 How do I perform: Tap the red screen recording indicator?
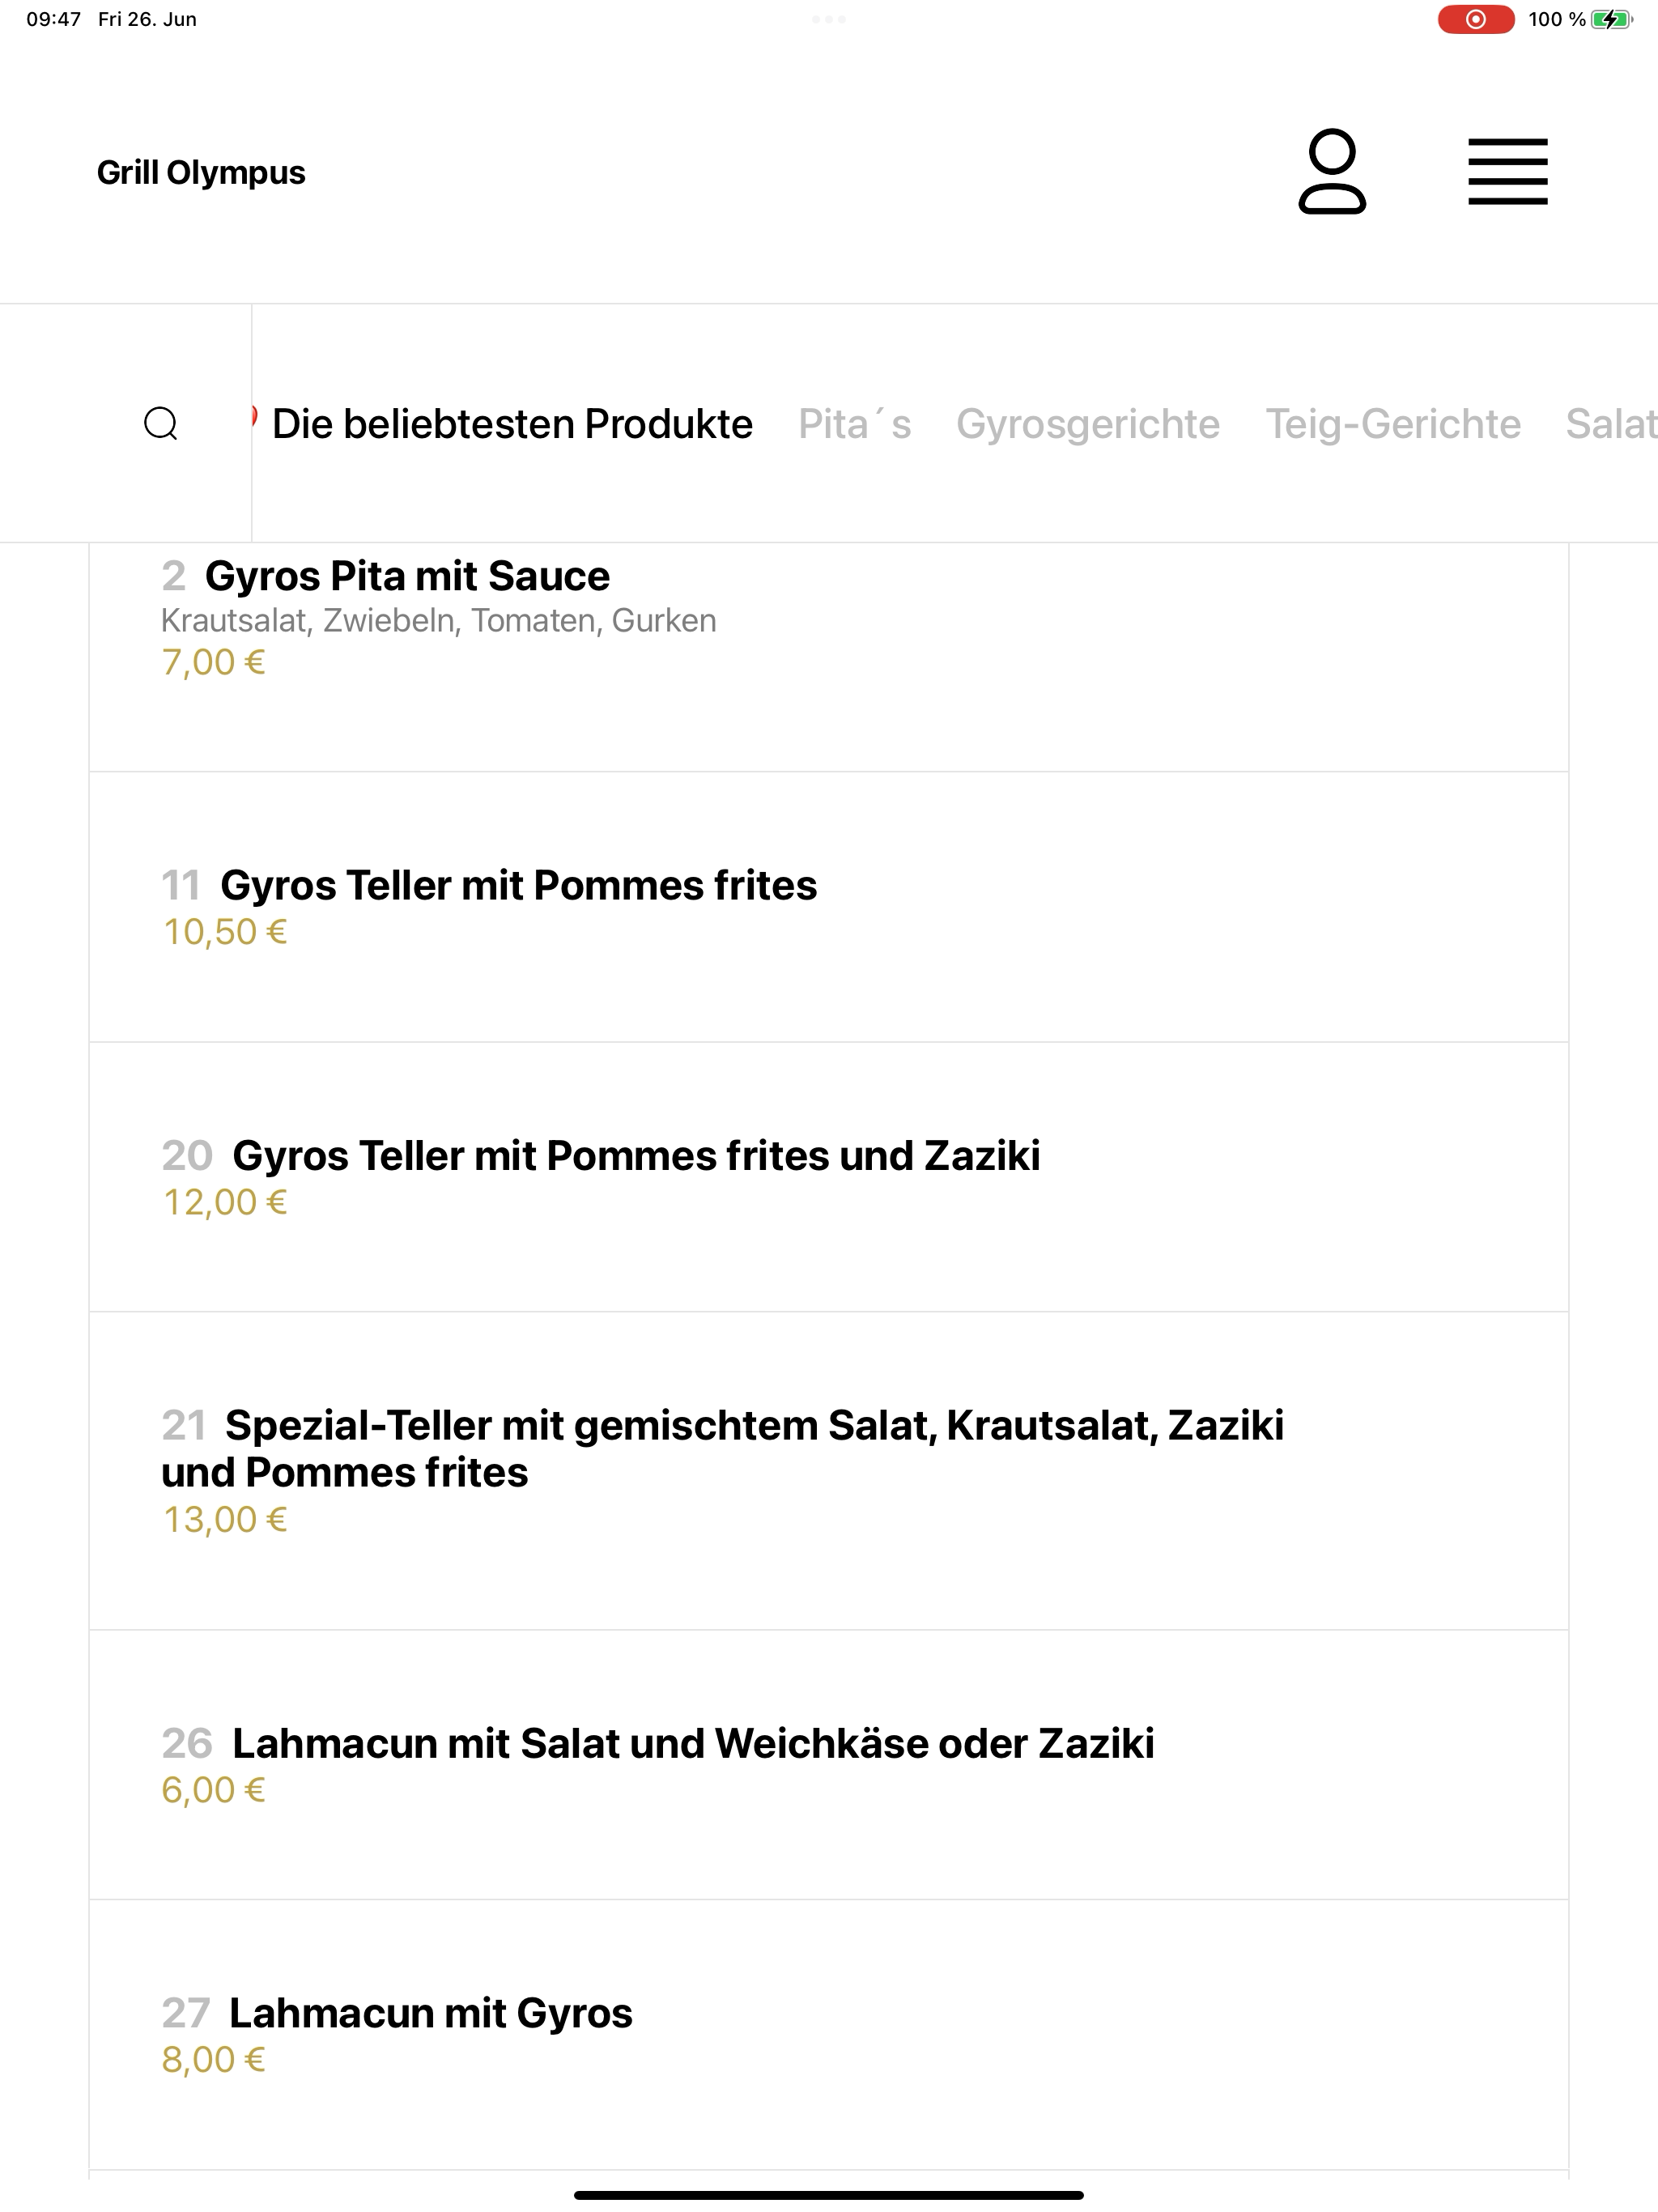[x=1475, y=19]
